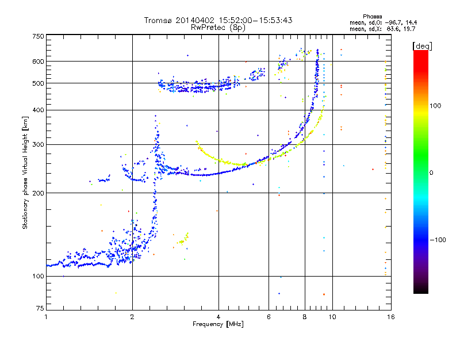Click the blue colorbar region near -100

coord(421,239)
